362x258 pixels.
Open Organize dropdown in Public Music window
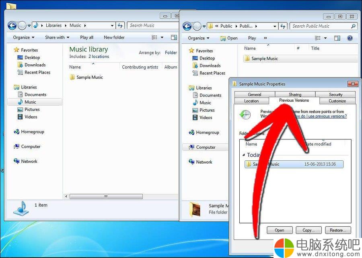199,38
